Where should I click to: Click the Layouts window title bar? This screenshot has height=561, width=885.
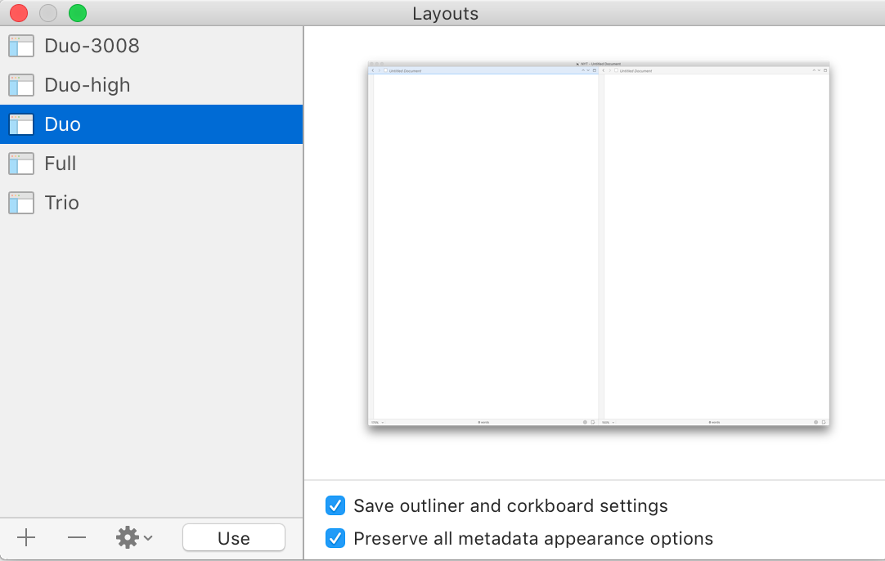pyautogui.click(x=445, y=14)
